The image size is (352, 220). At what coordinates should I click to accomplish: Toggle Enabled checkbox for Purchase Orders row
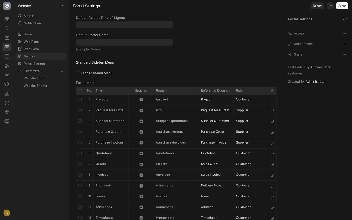tap(141, 132)
